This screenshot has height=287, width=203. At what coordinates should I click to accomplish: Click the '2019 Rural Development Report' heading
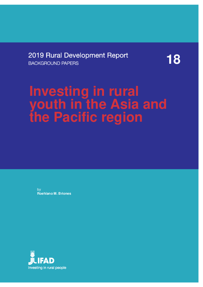point(78,55)
